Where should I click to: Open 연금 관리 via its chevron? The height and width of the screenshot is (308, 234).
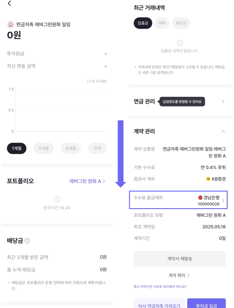point(223,102)
